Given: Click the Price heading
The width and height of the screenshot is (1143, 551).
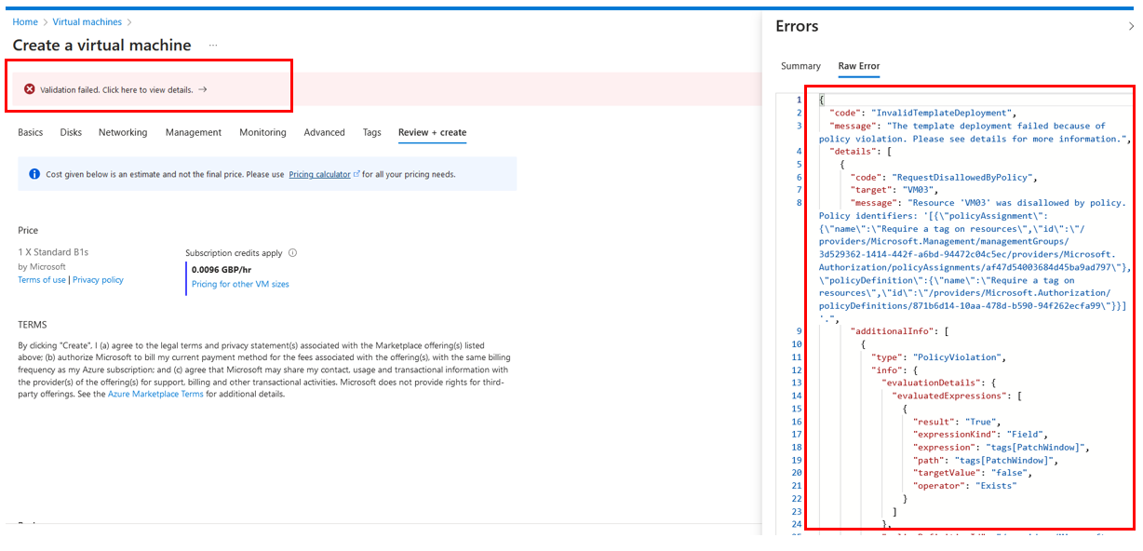Looking at the screenshot, I should [28, 230].
